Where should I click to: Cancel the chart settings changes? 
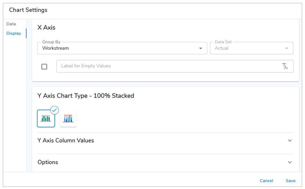[266, 181]
